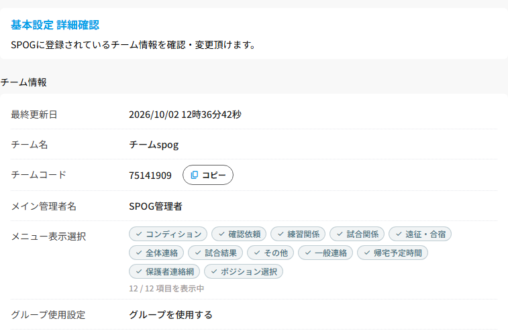Toggle the 遠征・合宿 menu chip
This screenshot has width=508, height=335.
(x=420, y=234)
